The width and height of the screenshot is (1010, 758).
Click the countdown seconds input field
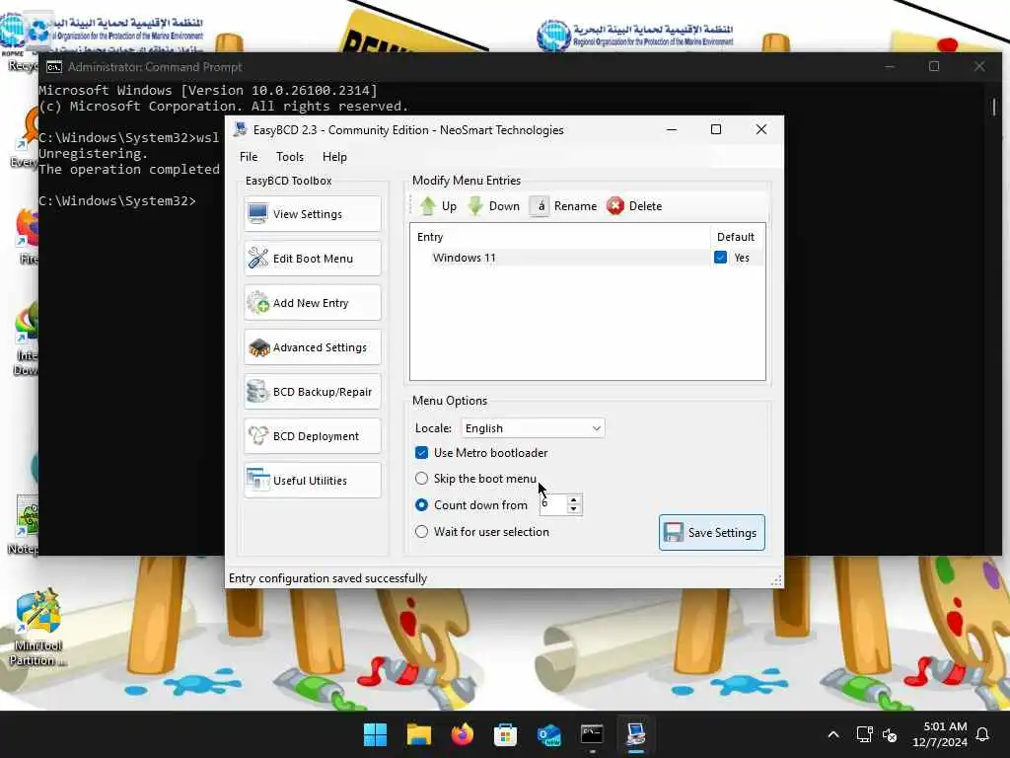click(x=553, y=504)
